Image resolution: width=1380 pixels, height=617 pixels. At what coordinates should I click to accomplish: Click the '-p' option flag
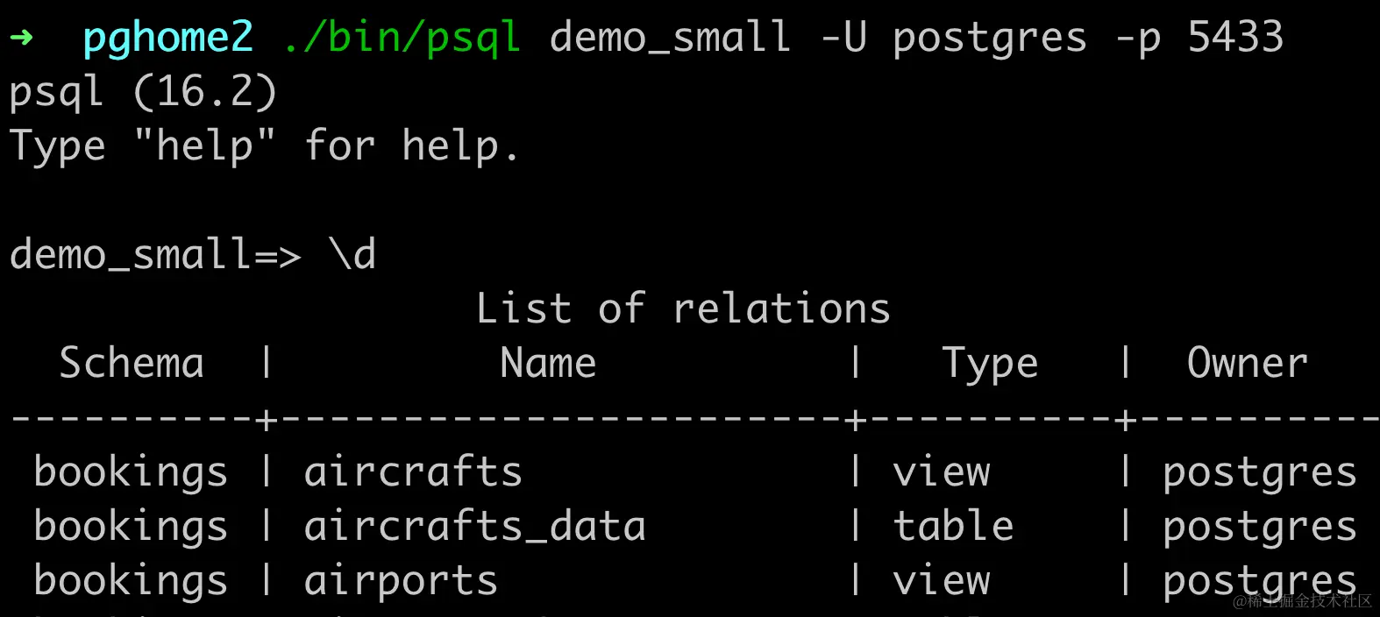1137,40
